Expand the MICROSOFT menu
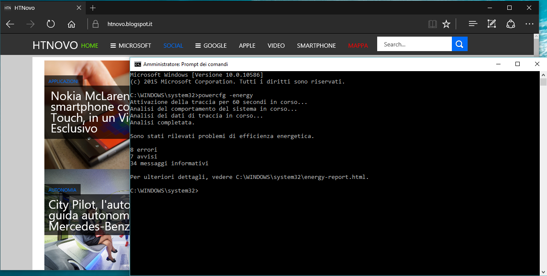 click(x=131, y=46)
